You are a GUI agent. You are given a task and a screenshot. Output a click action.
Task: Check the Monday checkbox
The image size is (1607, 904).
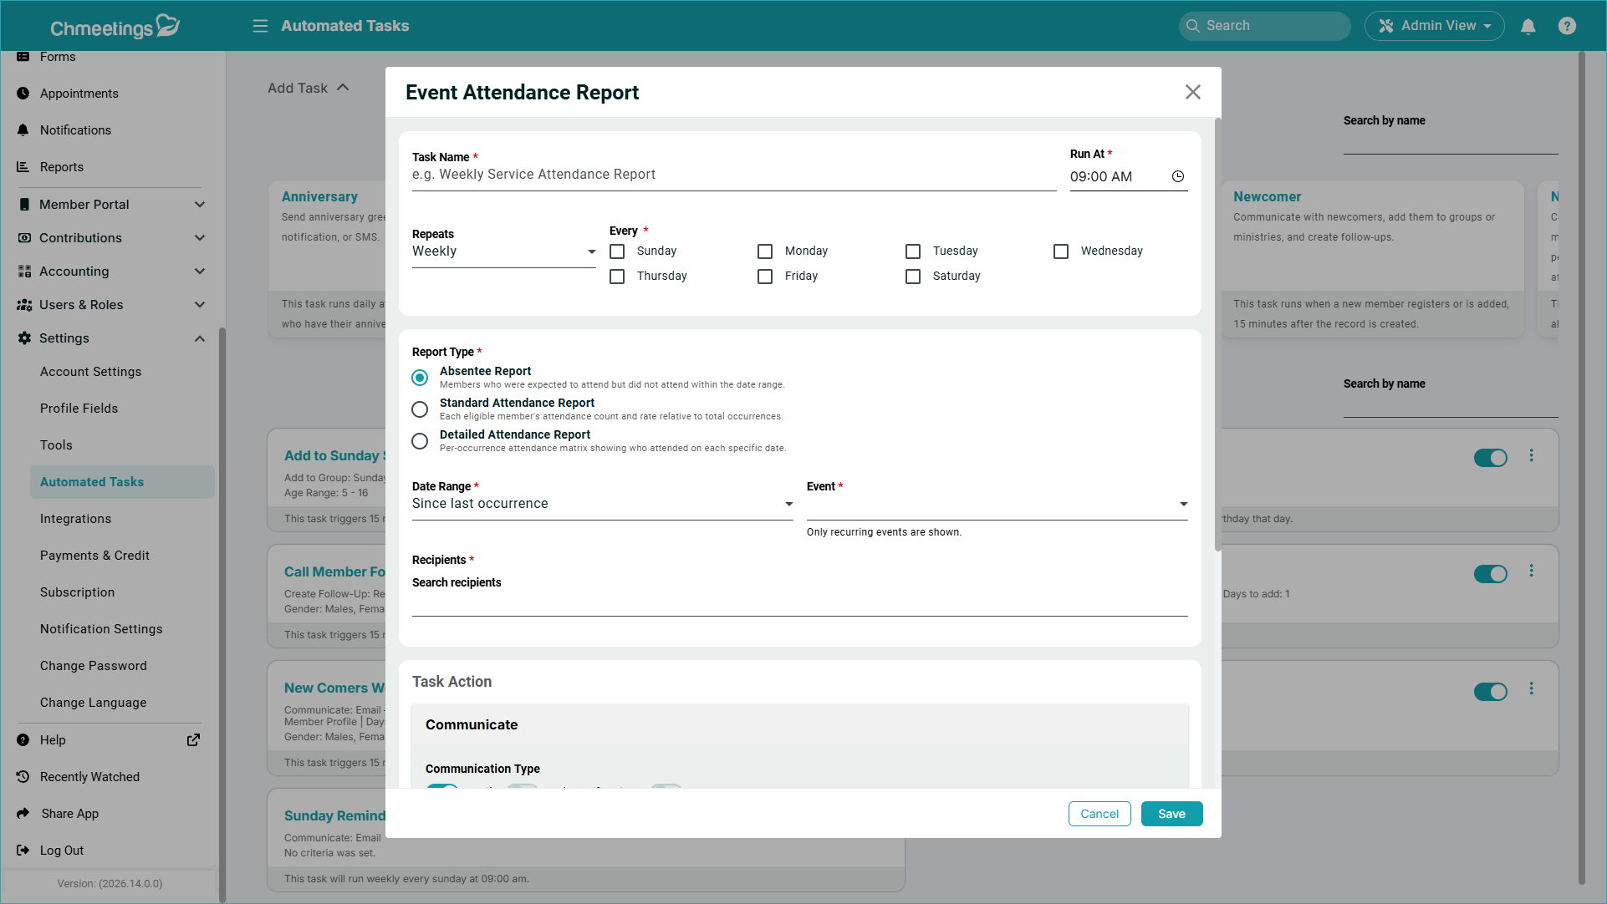[765, 251]
